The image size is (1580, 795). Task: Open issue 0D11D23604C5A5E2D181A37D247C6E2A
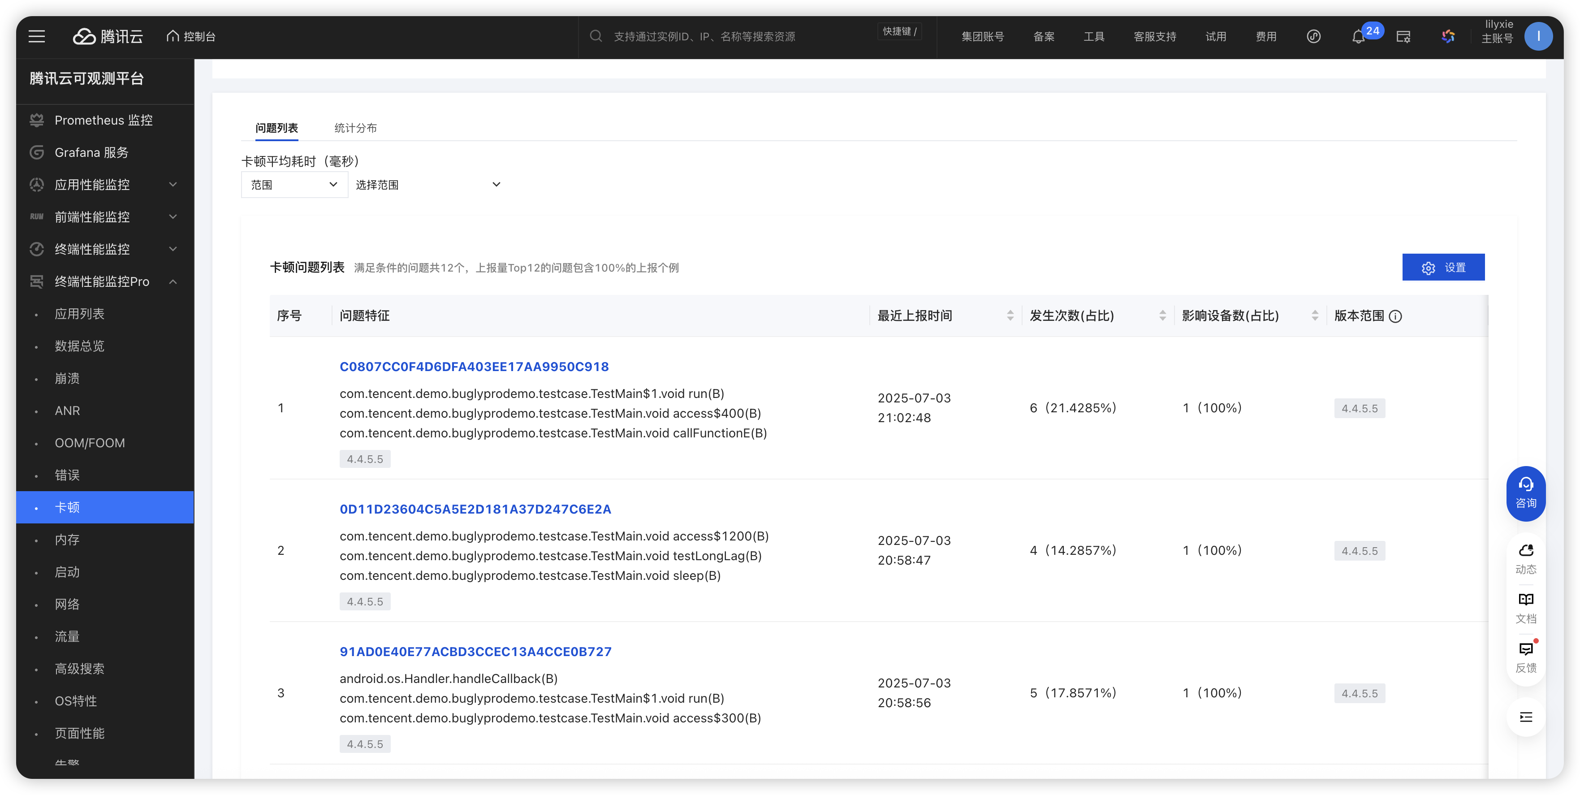tap(475, 509)
